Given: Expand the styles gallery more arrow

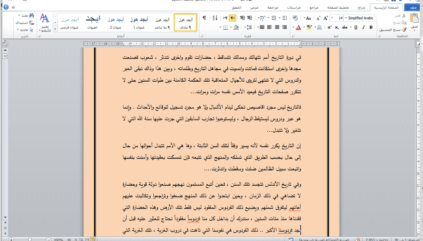Looking at the screenshot, I should (x=55, y=28).
